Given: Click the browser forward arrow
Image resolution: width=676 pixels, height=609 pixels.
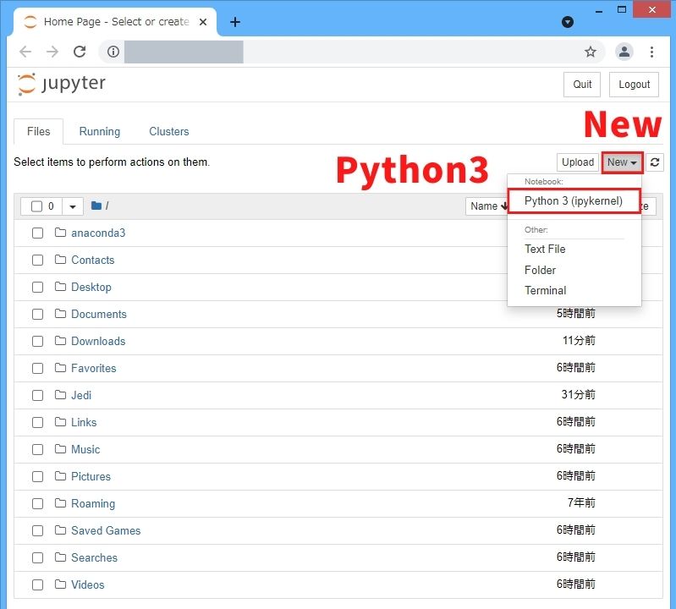Looking at the screenshot, I should click(x=52, y=52).
